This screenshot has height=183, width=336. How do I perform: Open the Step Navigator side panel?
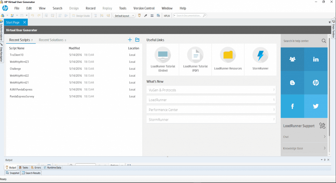point(1,52)
